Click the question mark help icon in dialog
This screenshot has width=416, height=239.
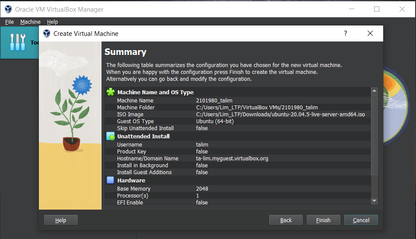click(x=346, y=33)
